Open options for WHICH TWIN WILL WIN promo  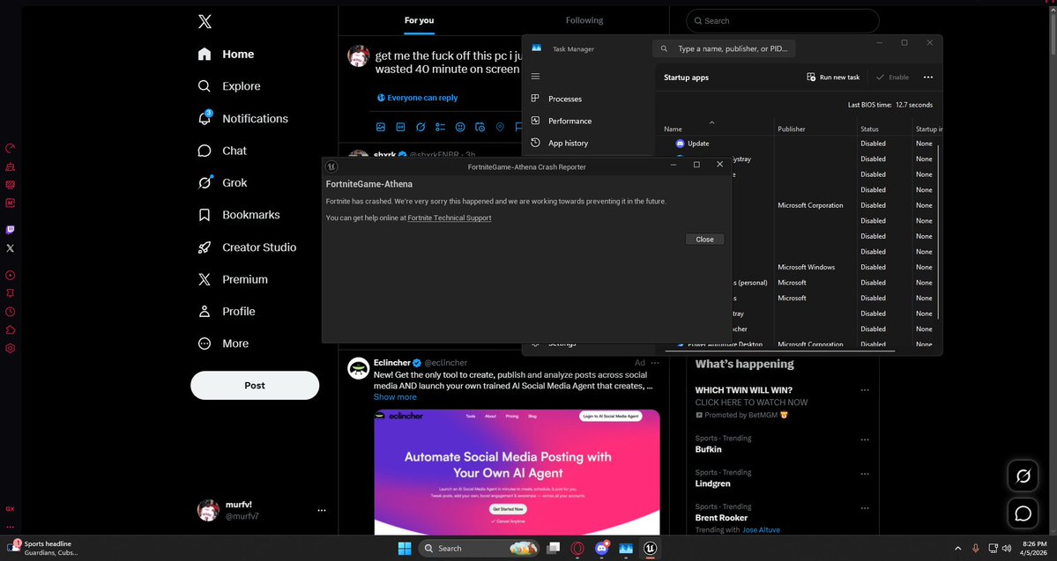(865, 390)
